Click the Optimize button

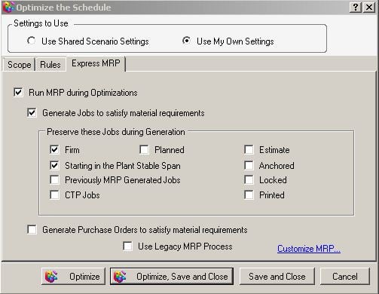pos(73,277)
